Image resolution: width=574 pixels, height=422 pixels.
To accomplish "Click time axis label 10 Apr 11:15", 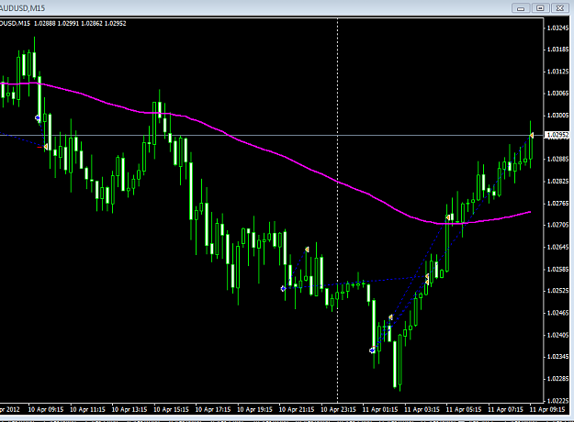I will [87, 409].
